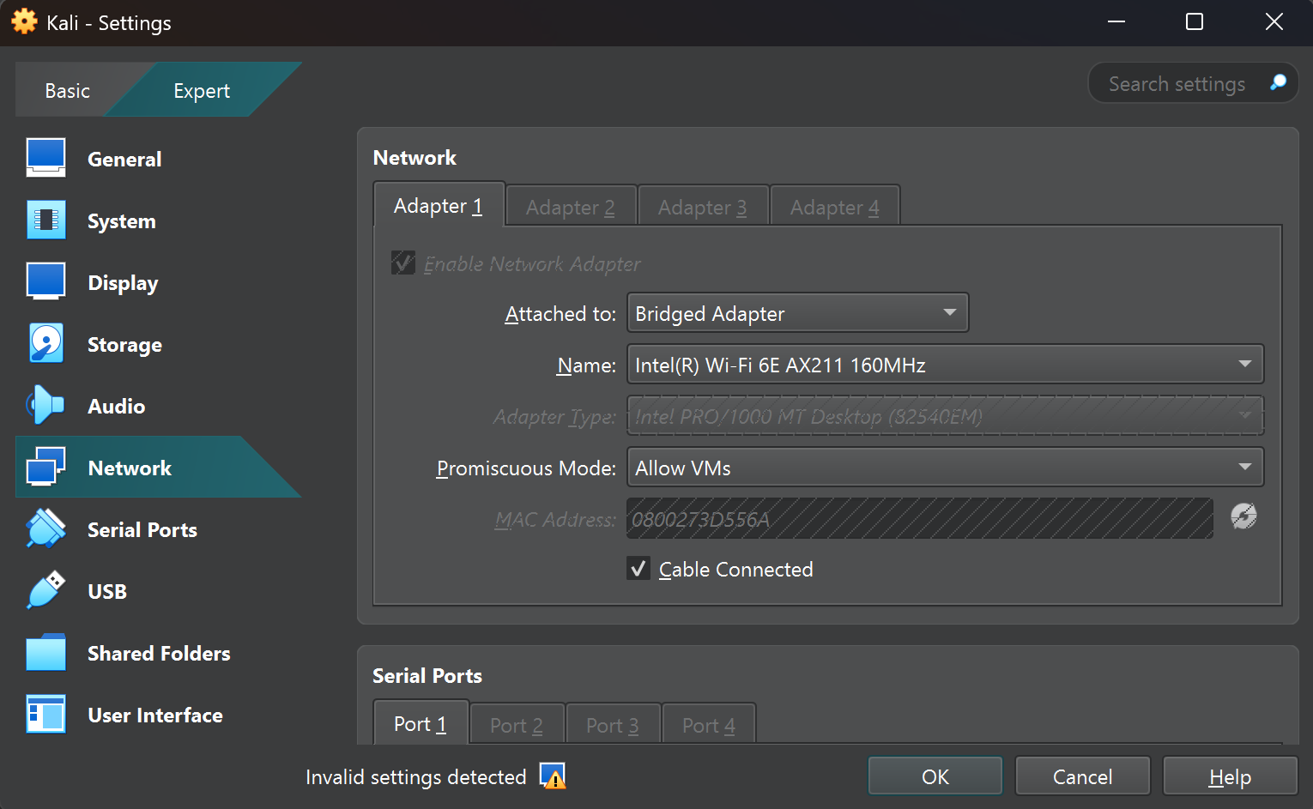Select the Adapter 3 tab

pyautogui.click(x=703, y=208)
